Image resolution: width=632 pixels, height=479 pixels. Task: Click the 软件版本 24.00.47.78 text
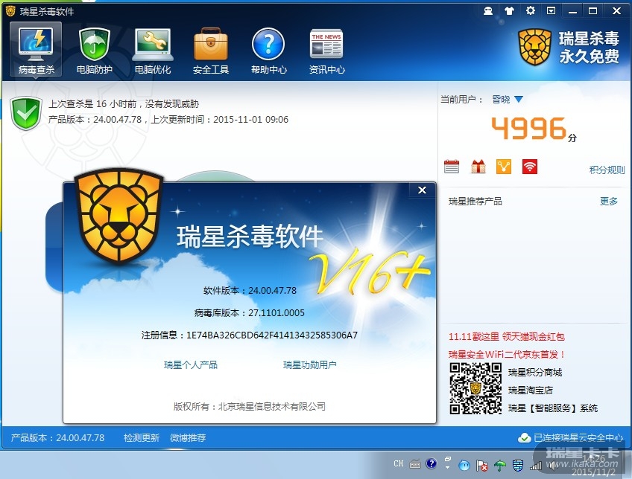coord(250,290)
